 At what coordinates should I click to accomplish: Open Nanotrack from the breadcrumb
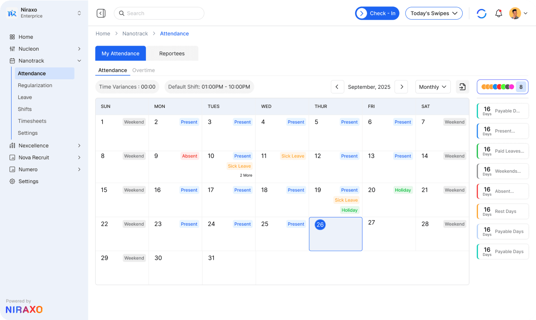pyautogui.click(x=135, y=33)
